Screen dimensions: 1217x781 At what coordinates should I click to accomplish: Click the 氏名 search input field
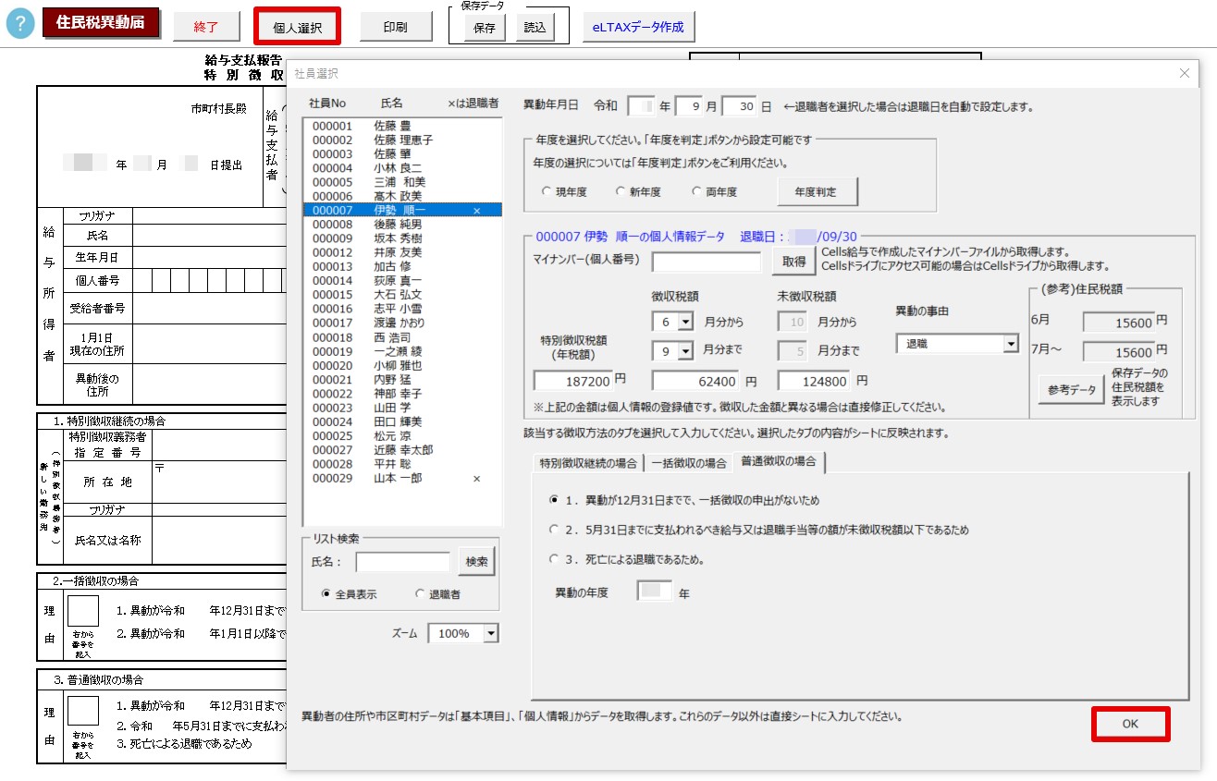402,562
